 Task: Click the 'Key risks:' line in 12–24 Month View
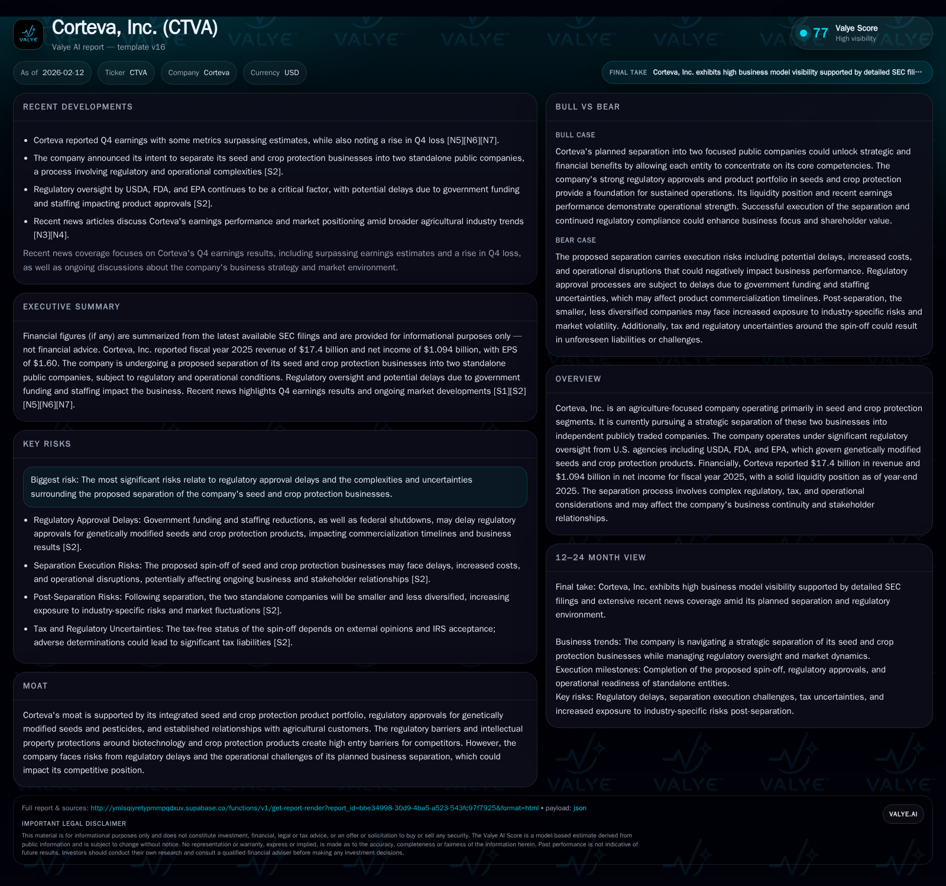click(720, 704)
